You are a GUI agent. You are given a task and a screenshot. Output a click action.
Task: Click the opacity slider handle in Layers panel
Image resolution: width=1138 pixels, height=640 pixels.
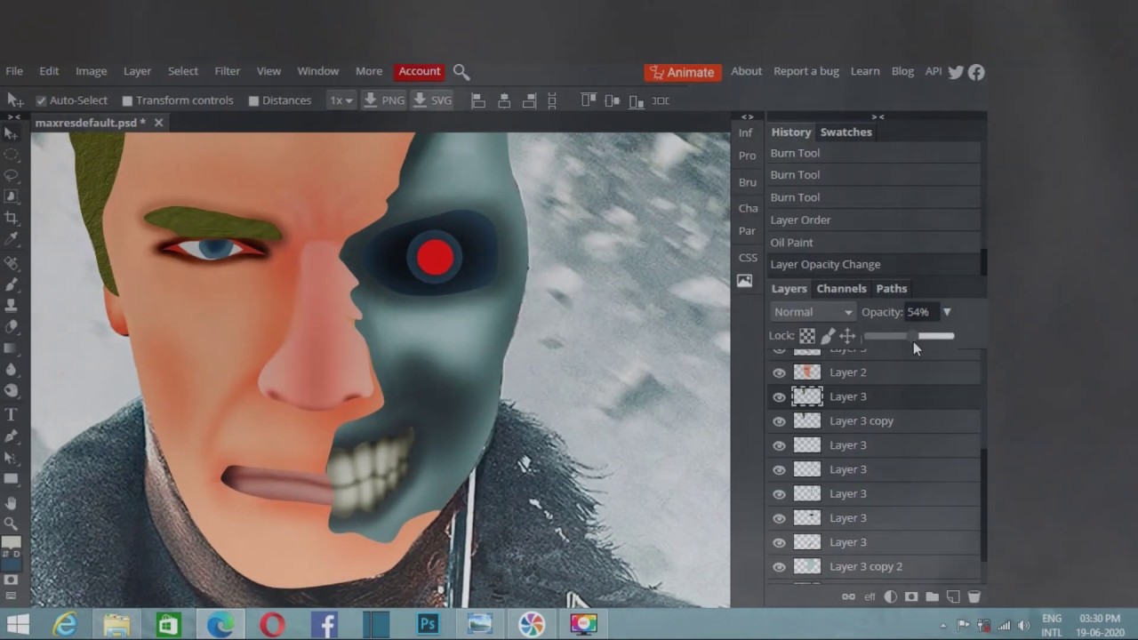pos(914,336)
